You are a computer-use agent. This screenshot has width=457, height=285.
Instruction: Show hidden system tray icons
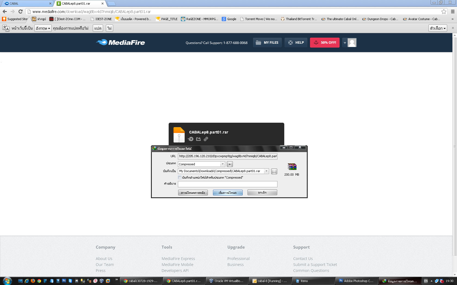(431, 281)
